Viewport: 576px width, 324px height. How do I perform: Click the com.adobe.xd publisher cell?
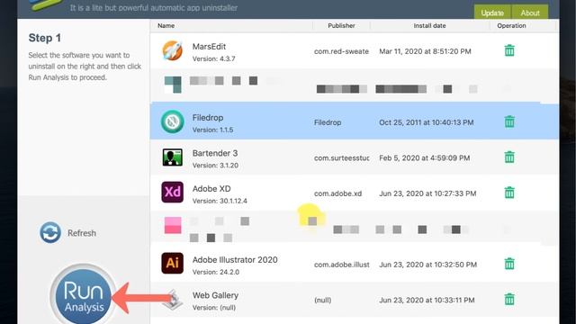tap(337, 193)
